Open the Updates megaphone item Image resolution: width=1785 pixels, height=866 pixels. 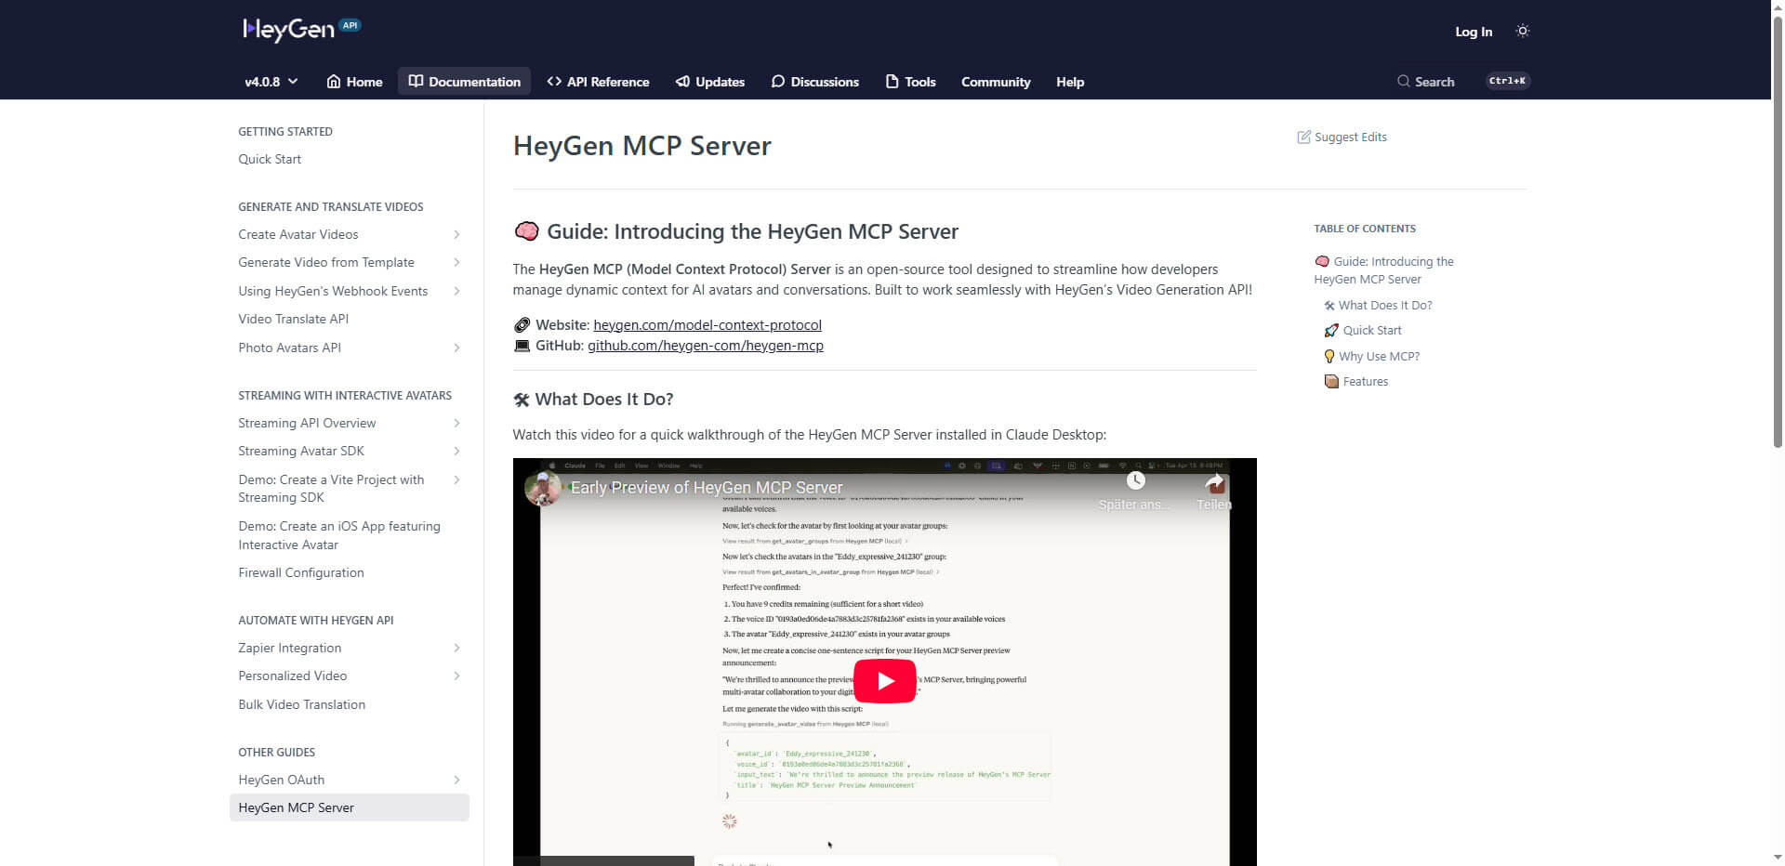(709, 82)
